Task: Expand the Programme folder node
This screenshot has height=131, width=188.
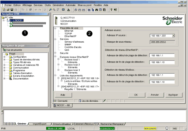Action: 4,71
